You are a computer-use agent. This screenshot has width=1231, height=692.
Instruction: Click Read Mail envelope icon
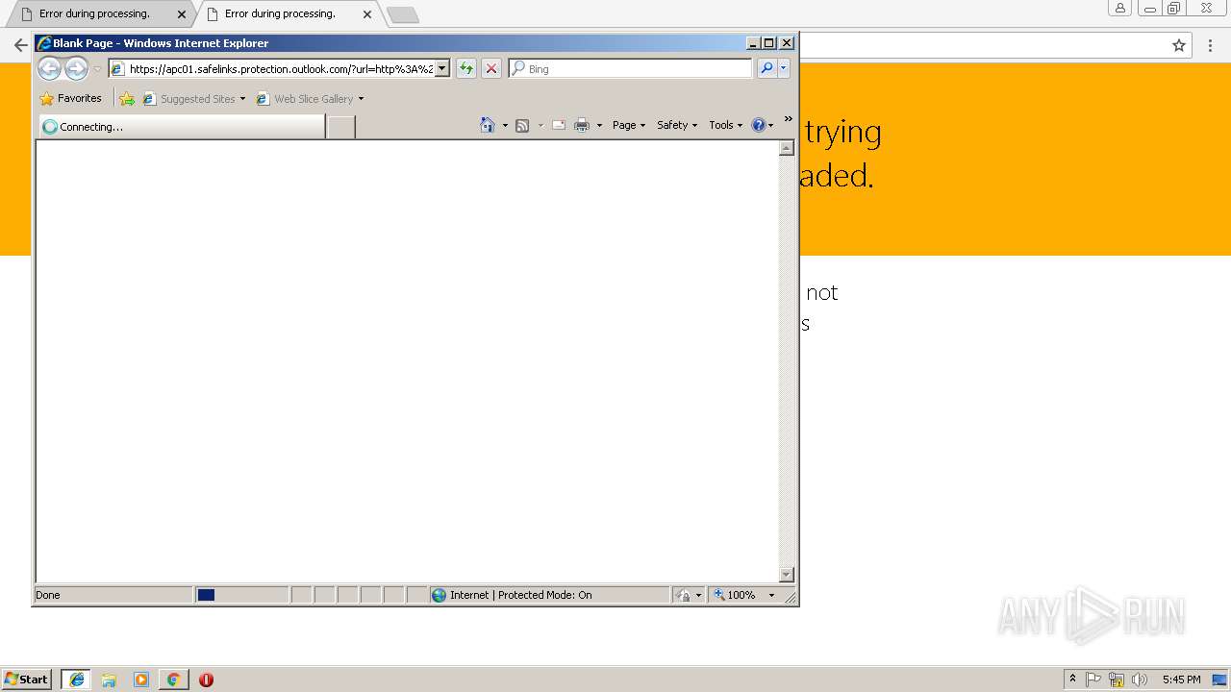pos(558,125)
